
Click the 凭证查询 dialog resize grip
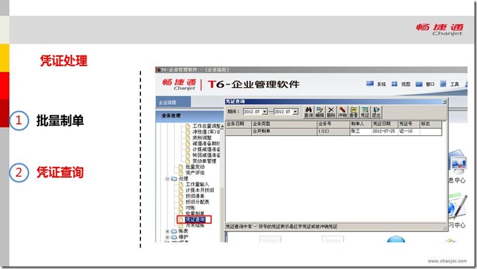tap(445, 227)
